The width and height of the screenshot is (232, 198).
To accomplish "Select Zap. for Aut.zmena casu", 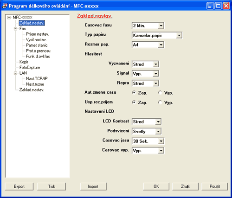I will pyautogui.click(x=134, y=93).
